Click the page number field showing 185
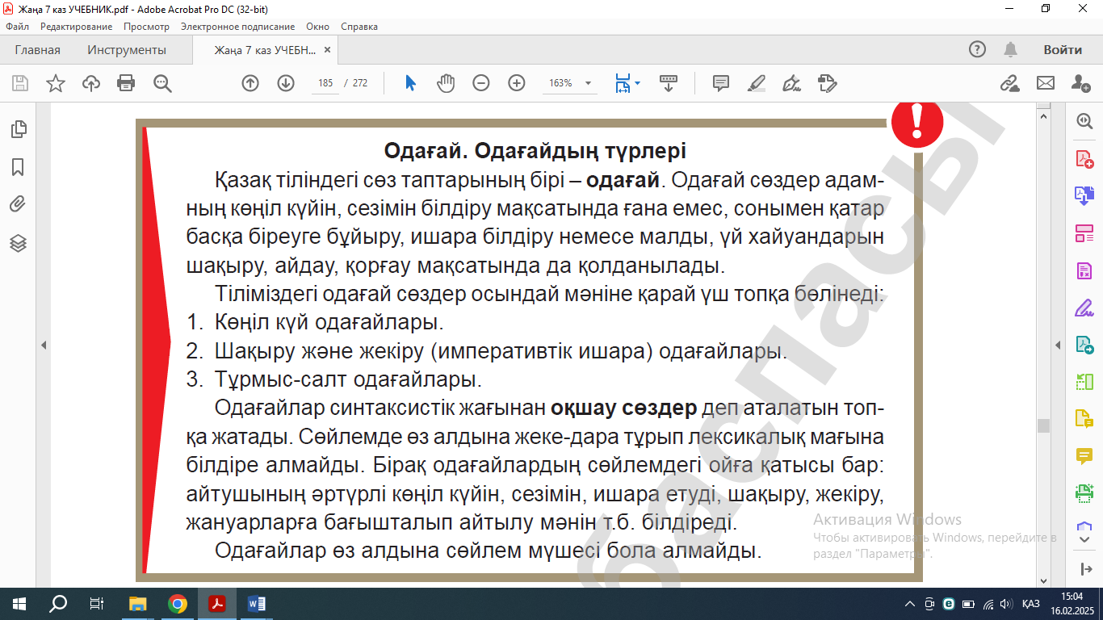This screenshot has width=1103, height=620. pos(326,83)
